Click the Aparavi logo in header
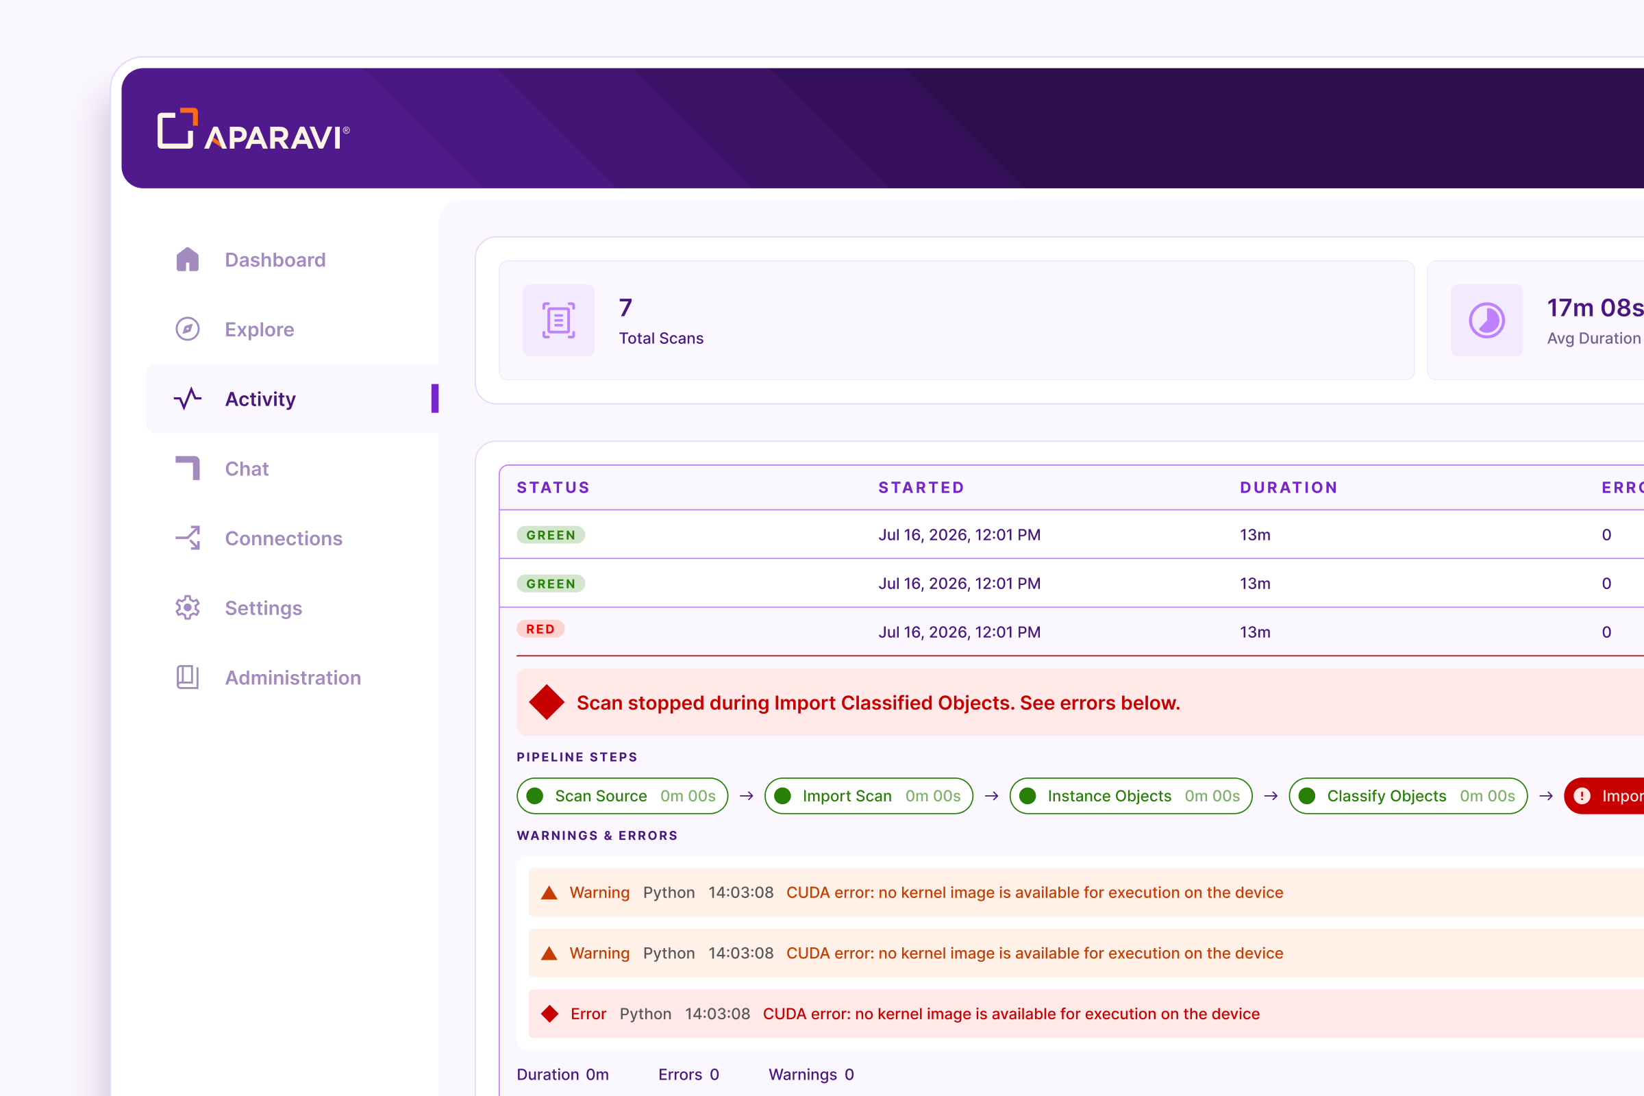 click(253, 129)
